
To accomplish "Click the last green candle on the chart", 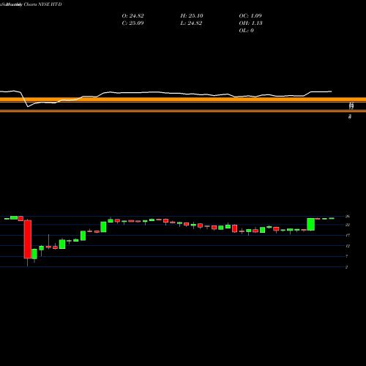I will (332, 218).
